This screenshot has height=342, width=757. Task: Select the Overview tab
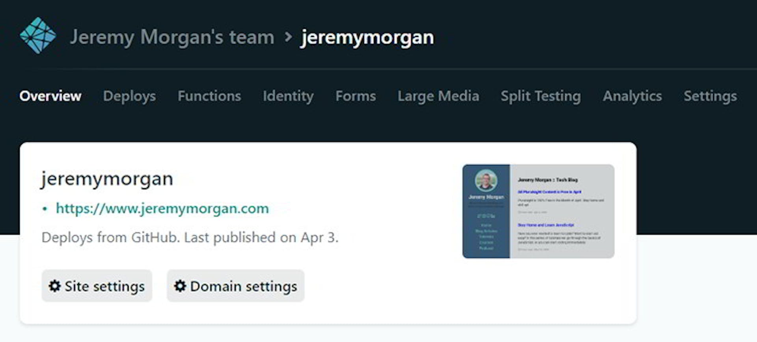click(x=50, y=96)
